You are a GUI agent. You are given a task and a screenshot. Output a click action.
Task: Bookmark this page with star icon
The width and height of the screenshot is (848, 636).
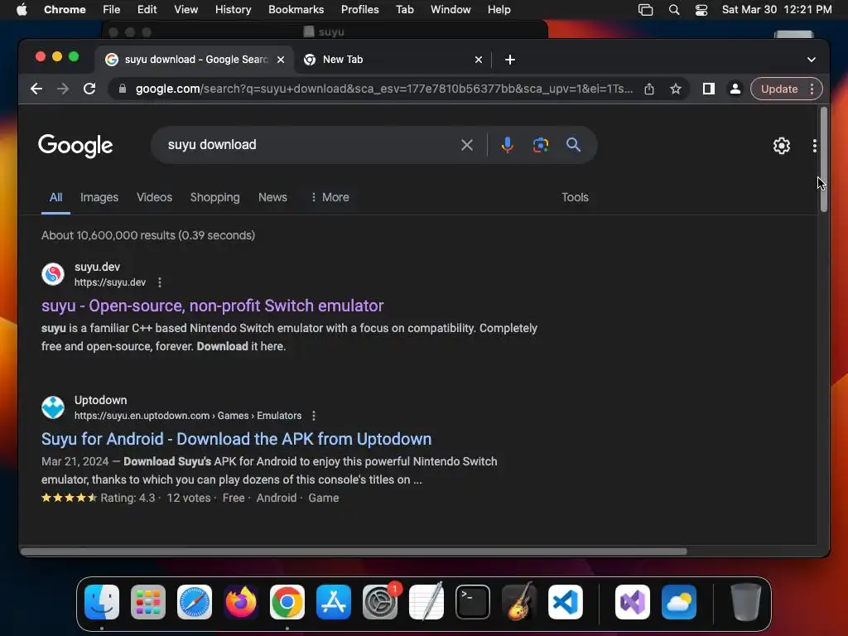coord(676,89)
